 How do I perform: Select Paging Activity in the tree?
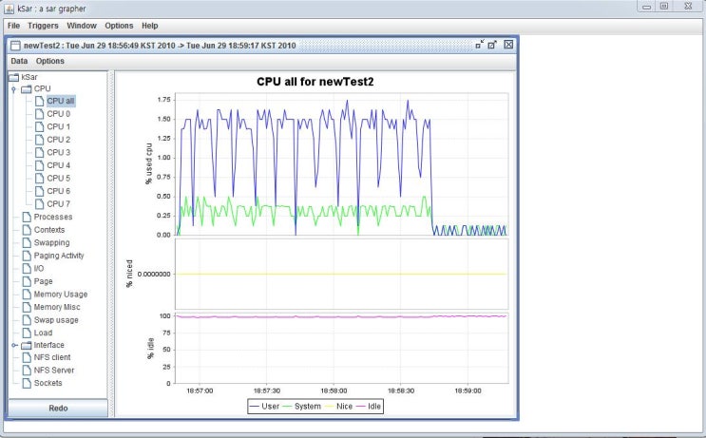pos(59,256)
